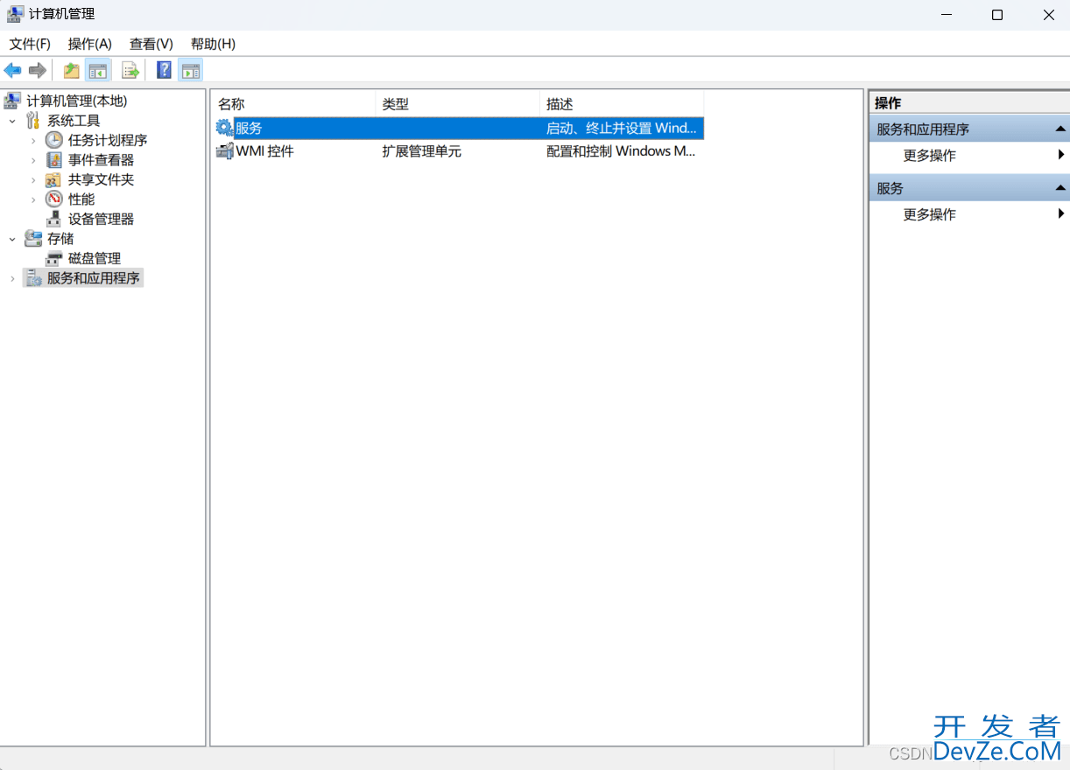Viewport: 1070px width, 770px height.
Task: Open 磁盘管理 via its disk icon
Action: point(54,258)
